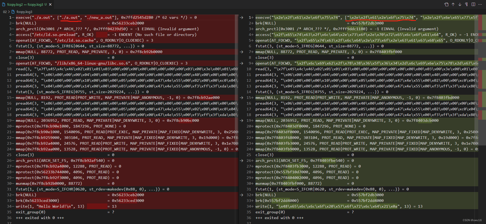Click left pane '+++ exited with 0 +++' line
Screen dimensions: 486x224
coord(40,218)
